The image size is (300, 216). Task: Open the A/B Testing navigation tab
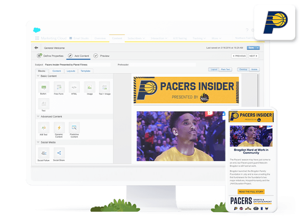180,38
